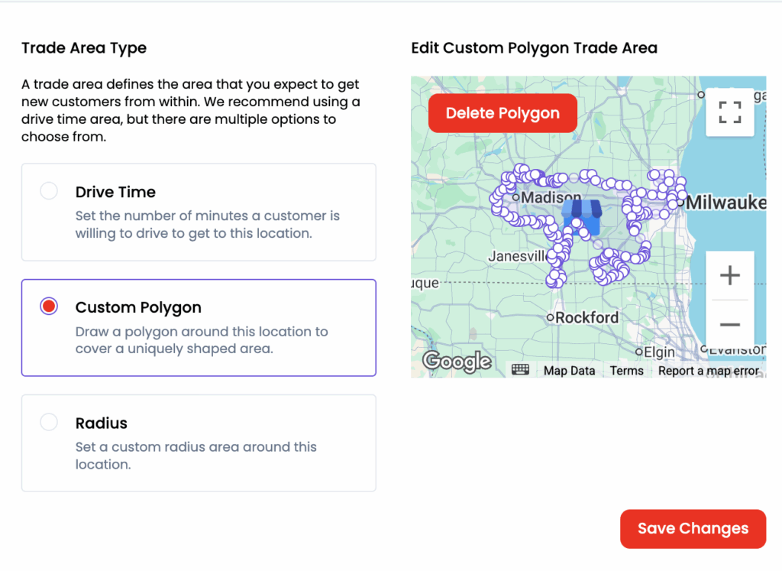This screenshot has width=782, height=571.
Task: Toggle fullscreen map view
Action: pos(730,112)
